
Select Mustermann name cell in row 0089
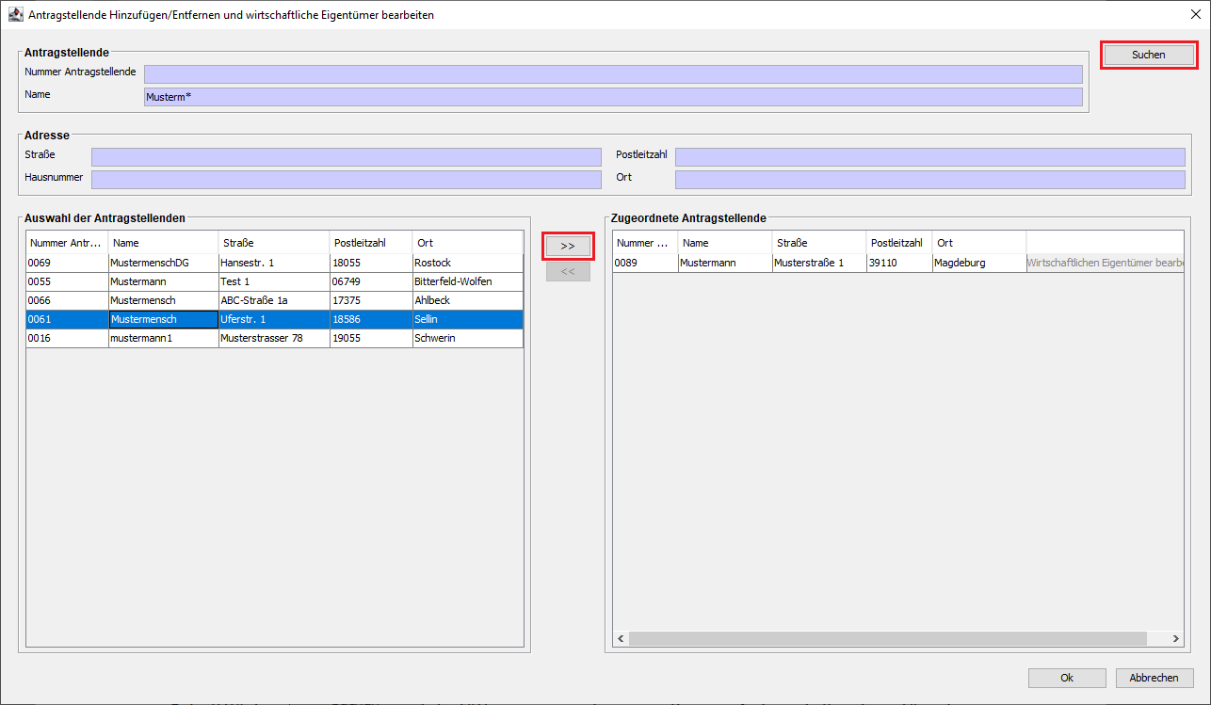pyautogui.click(x=725, y=264)
